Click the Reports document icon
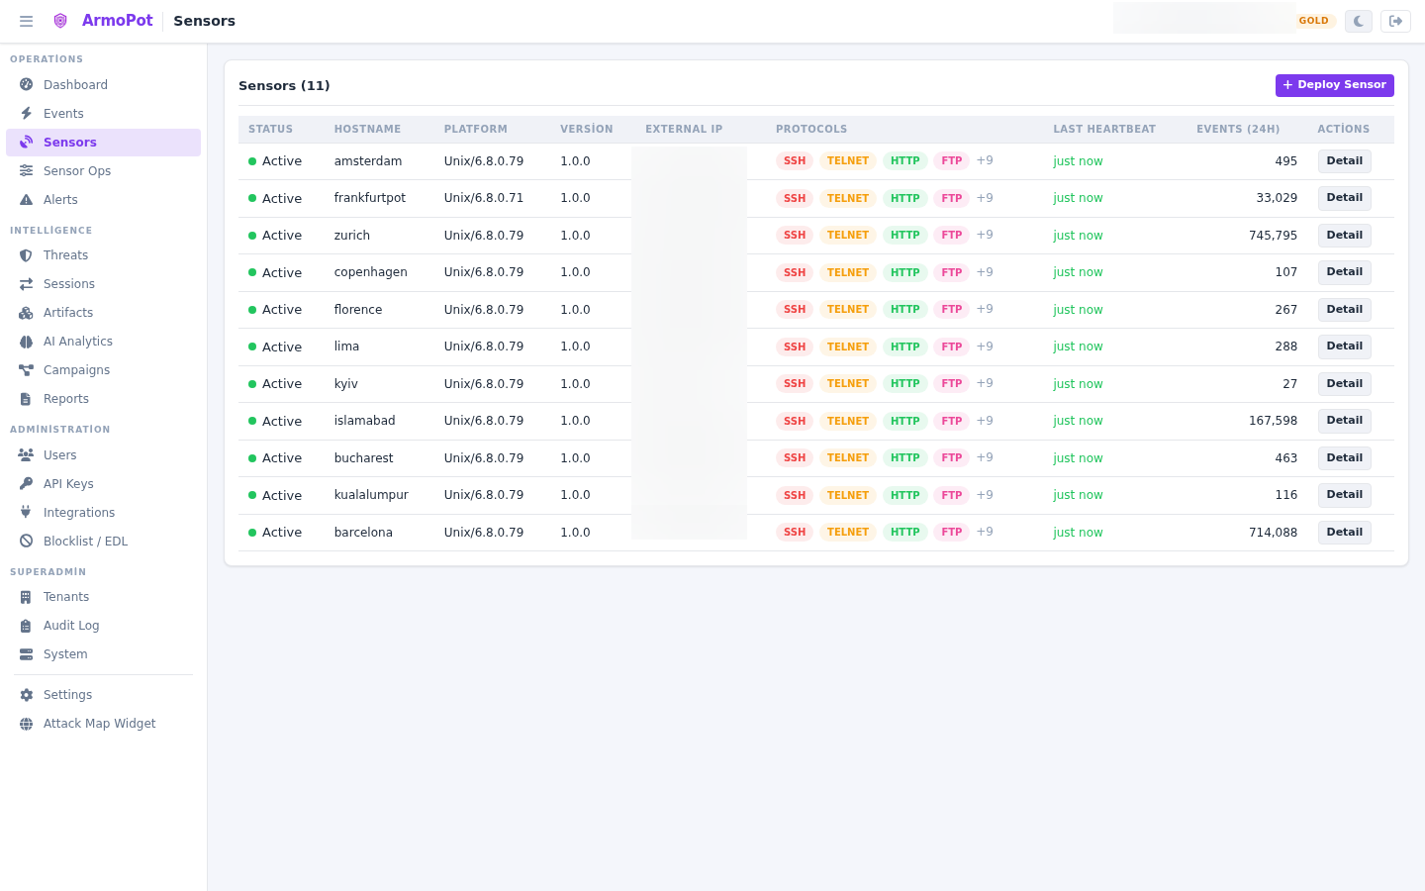This screenshot has width=1425, height=891. (27, 399)
